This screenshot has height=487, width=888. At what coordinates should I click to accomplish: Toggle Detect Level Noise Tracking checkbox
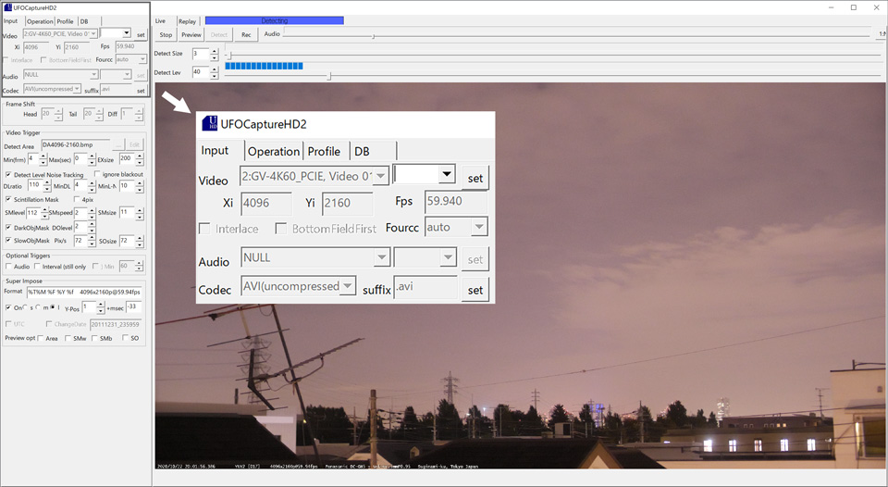click(8, 175)
